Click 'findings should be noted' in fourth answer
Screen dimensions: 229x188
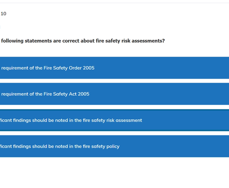tap(41, 146)
